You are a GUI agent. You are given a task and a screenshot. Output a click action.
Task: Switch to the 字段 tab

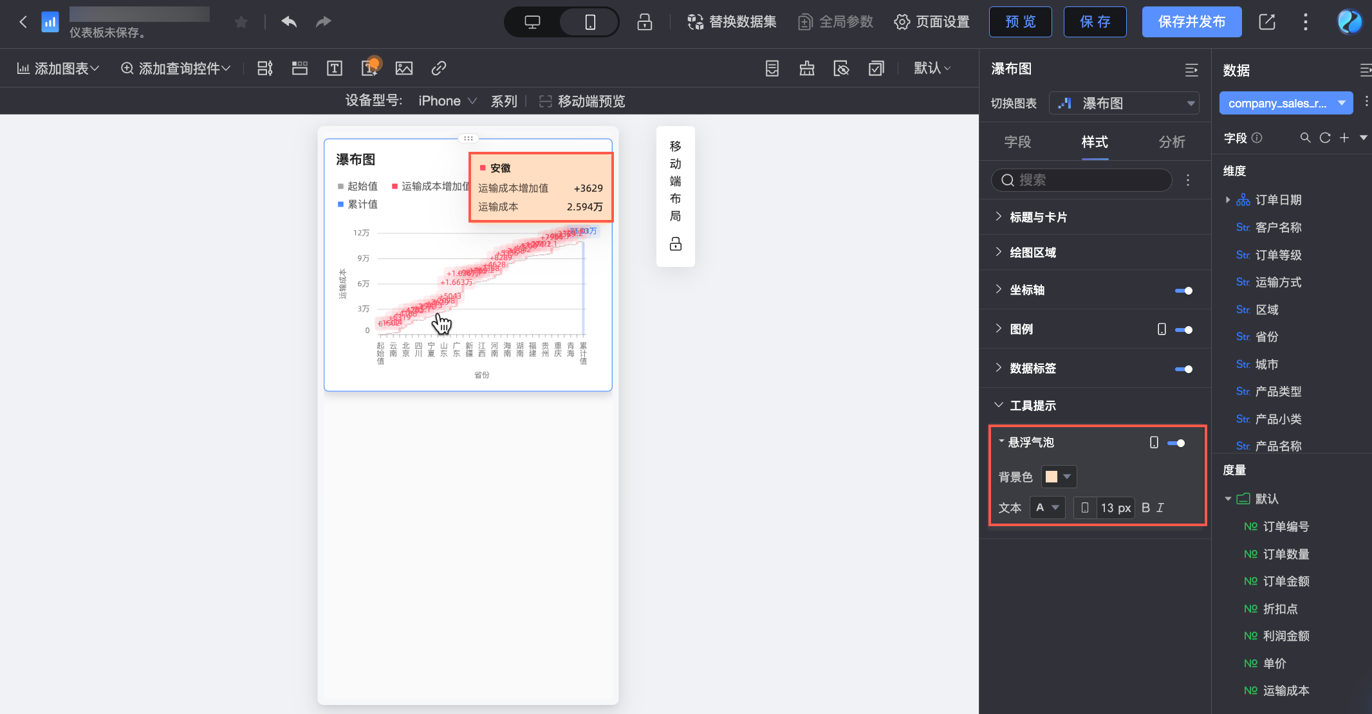[x=1017, y=142]
